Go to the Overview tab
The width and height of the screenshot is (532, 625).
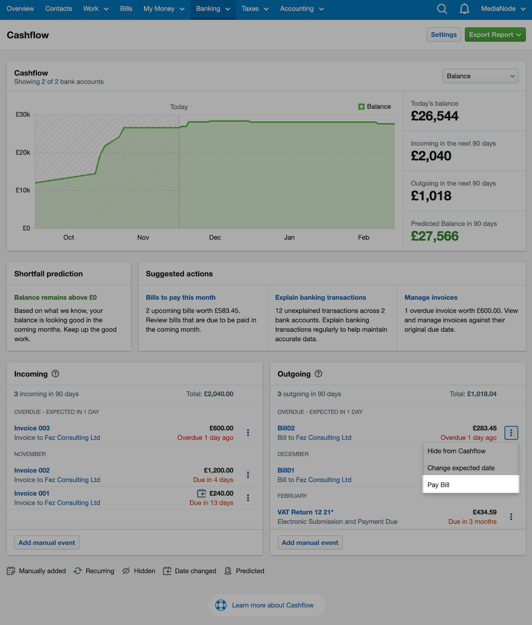point(20,9)
